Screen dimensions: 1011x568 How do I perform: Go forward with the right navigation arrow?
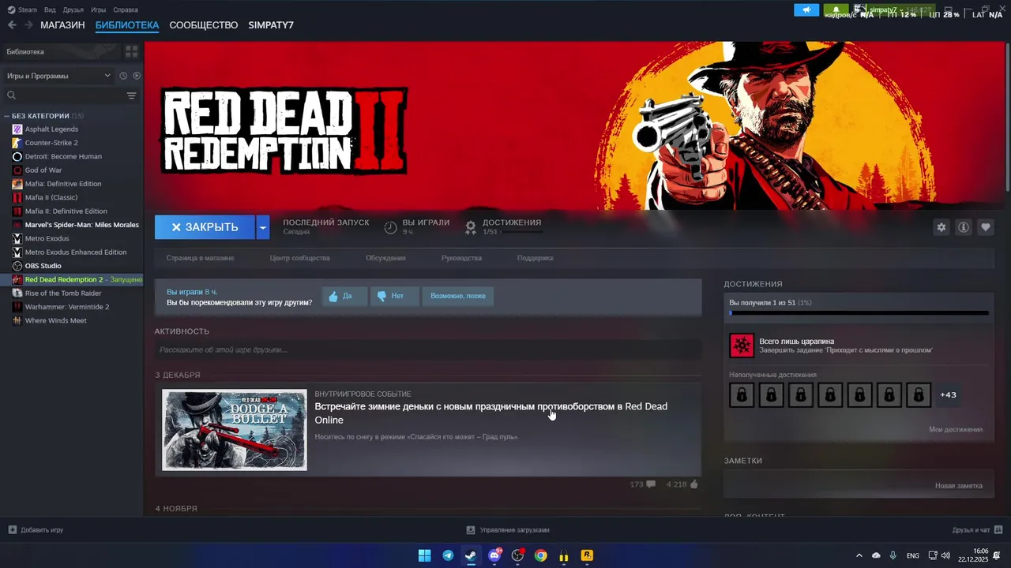[x=28, y=25]
